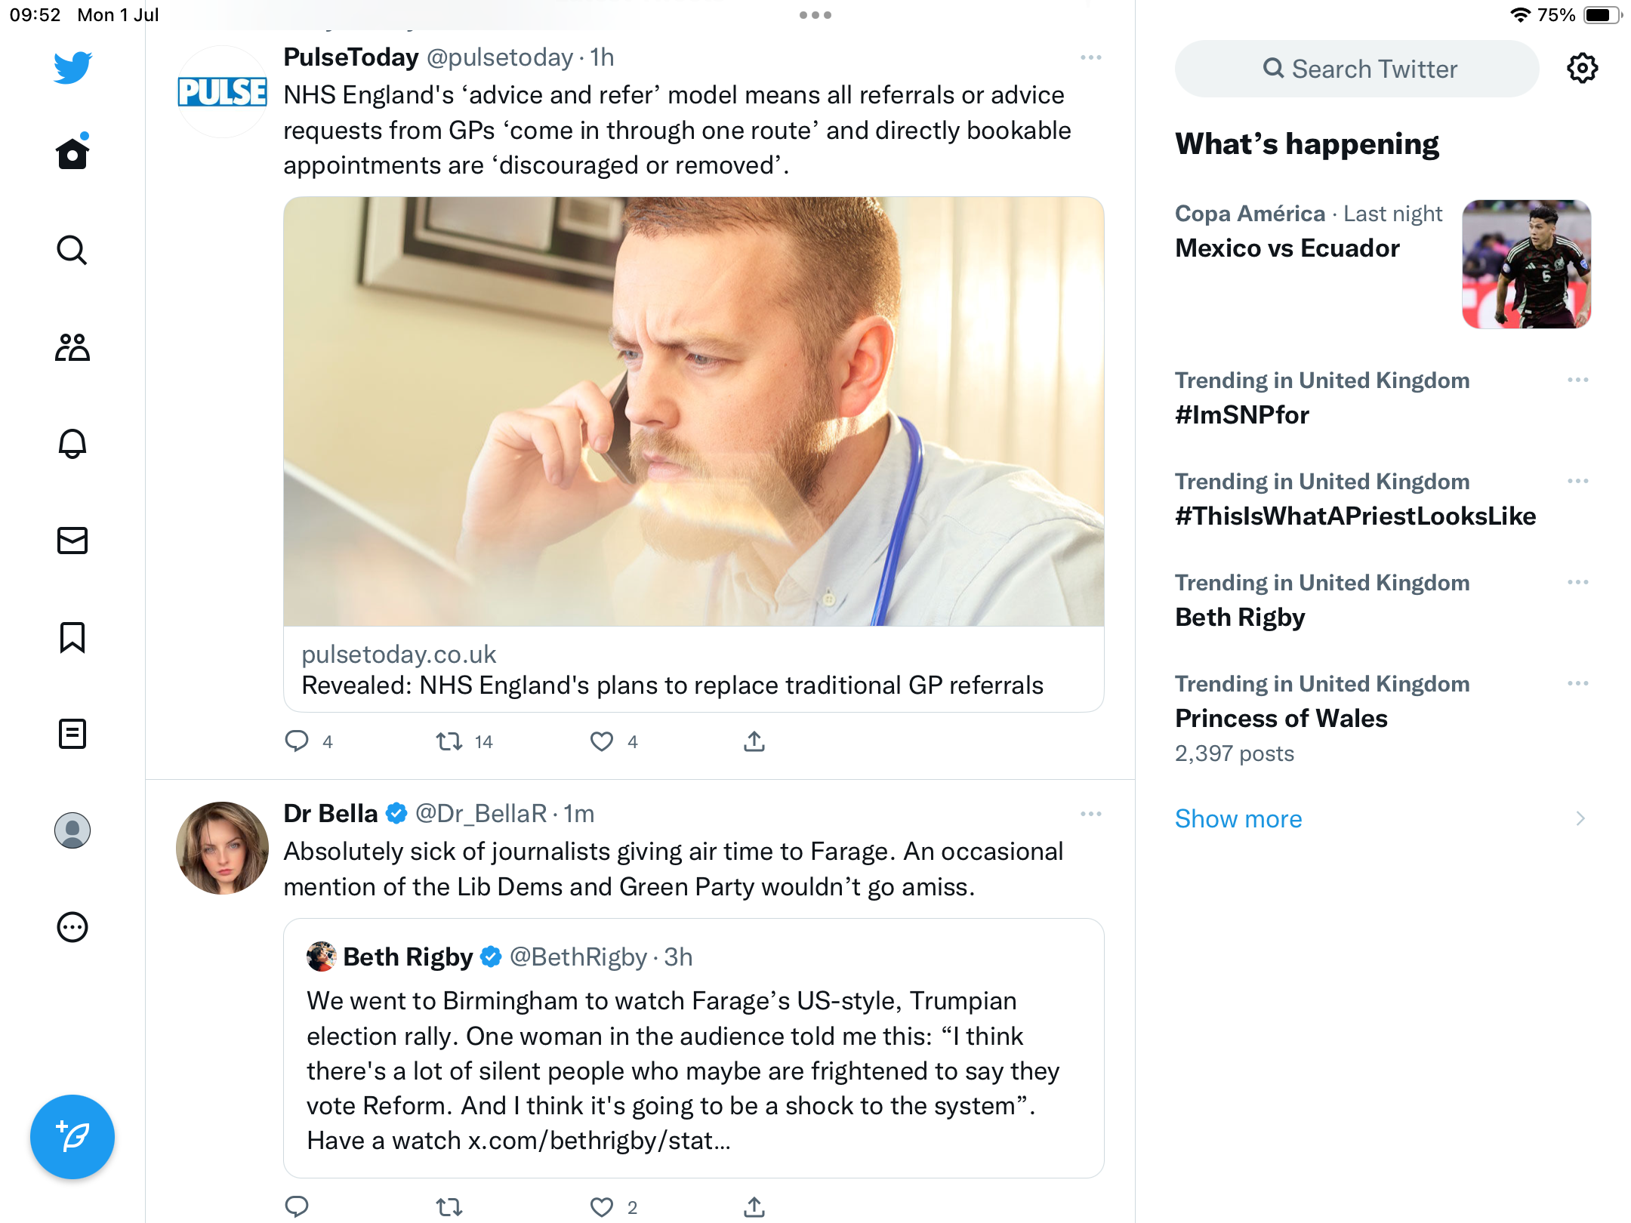This screenshot has height=1223, width=1631.
Task: Open the Explore search icon in sidebar
Action: [x=72, y=250]
